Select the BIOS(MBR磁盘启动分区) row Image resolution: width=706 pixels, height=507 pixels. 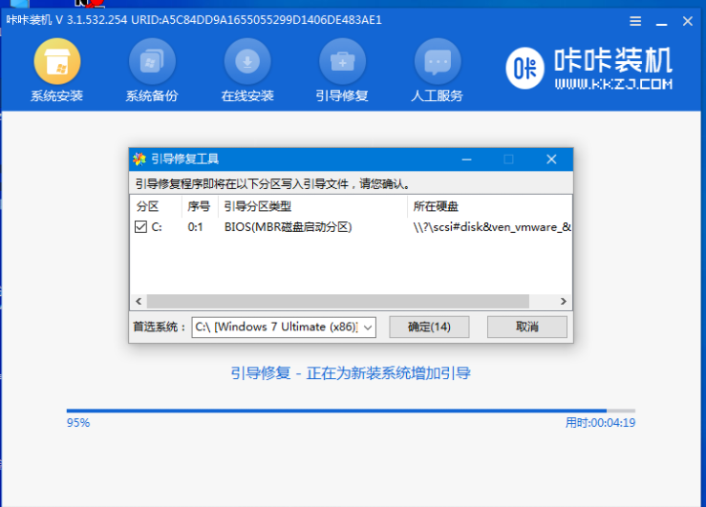pos(289,227)
